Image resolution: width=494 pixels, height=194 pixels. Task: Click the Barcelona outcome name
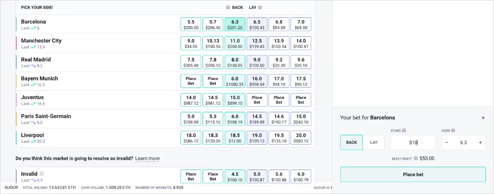point(33,22)
